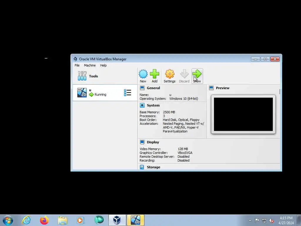Switch to the running Windows 10 VM taskbar button
The height and width of the screenshot is (226, 301).
(135, 220)
